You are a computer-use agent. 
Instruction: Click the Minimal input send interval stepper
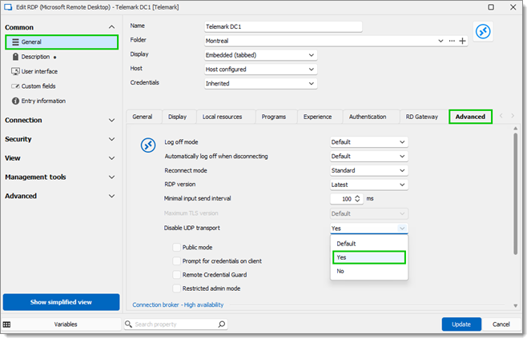click(x=357, y=199)
